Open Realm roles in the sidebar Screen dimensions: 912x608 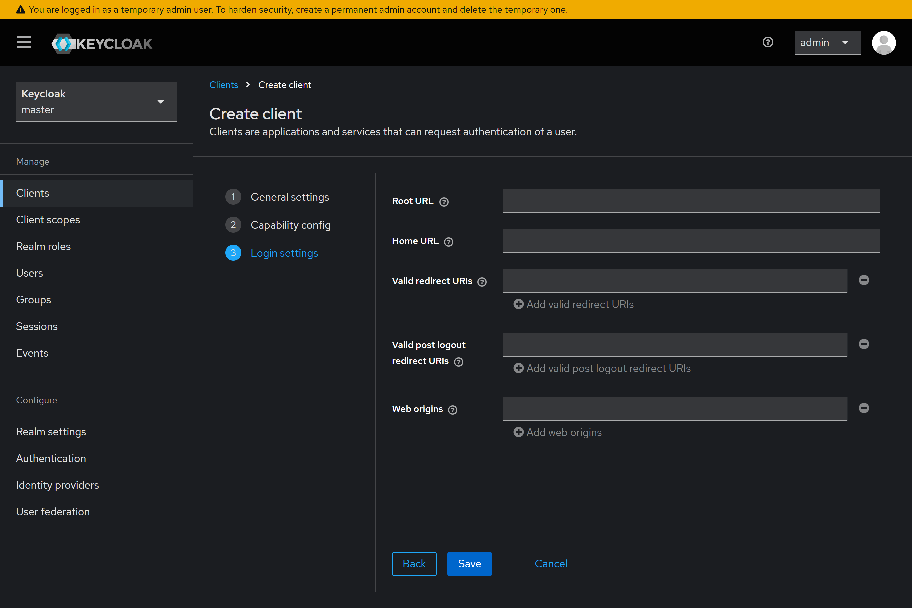coord(97,246)
